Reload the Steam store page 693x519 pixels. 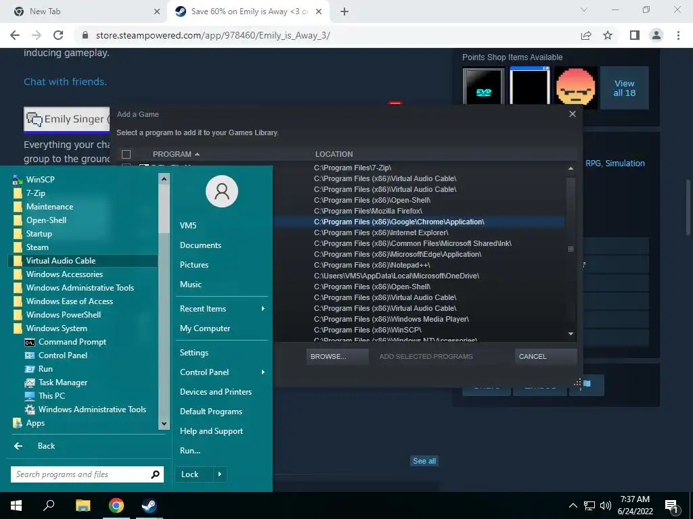click(58, 35)
